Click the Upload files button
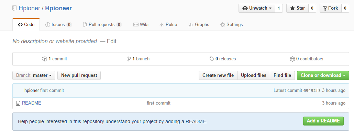Image resolution: width=354 pixels, height=131 pixels. coord(254,75)
